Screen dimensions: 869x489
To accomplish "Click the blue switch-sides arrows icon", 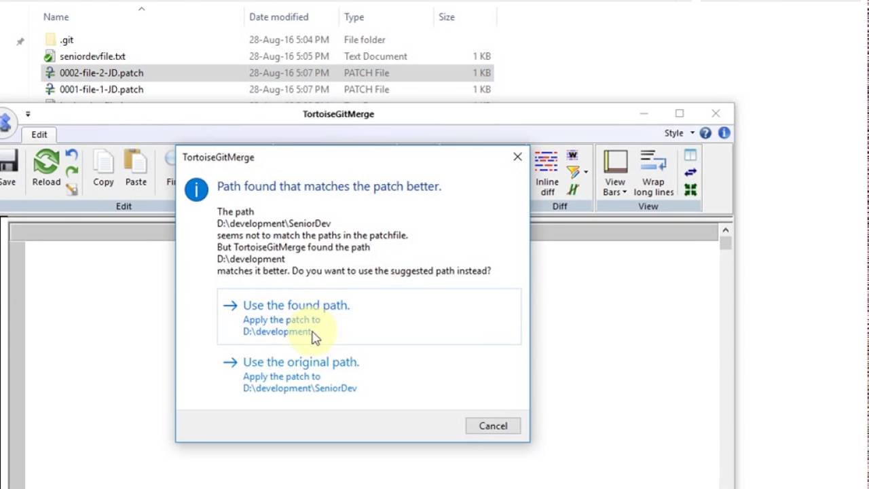I will click(690, 173).
